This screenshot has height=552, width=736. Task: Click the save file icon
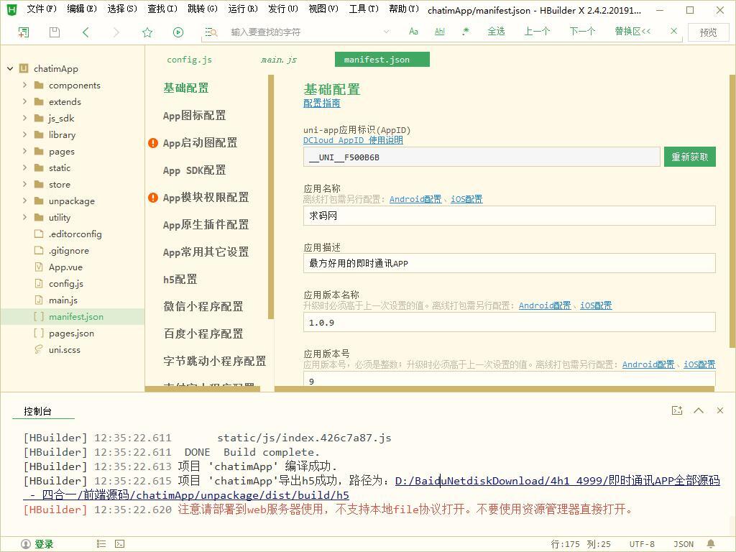pos(55,32)
